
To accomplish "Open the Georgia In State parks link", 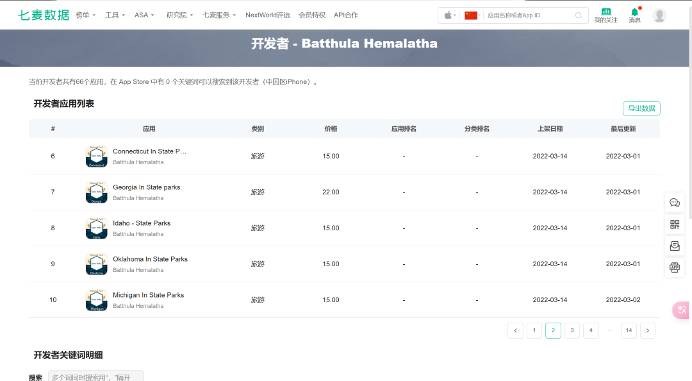I will pos(147,187).
